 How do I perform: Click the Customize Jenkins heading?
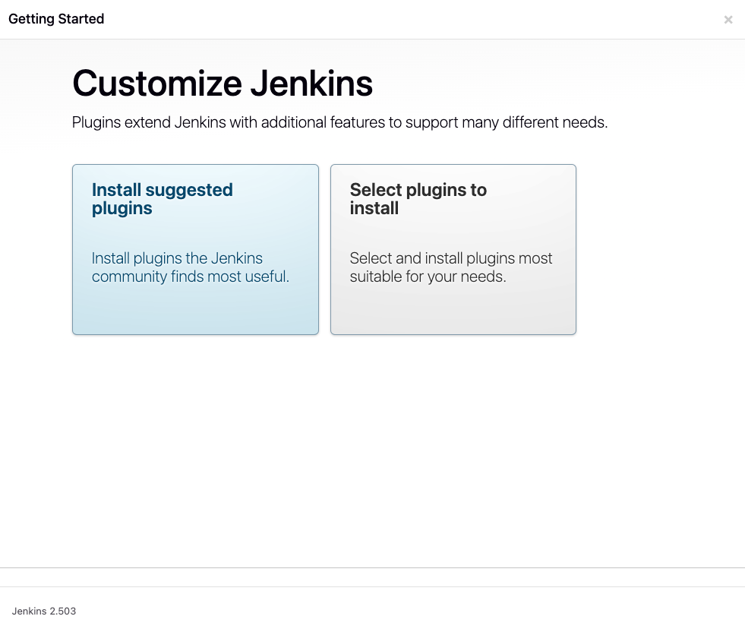(223, 84)
